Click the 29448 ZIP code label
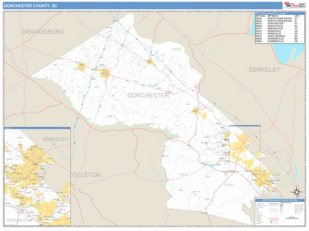Viewport: 309px width, 231px height. pos(177,49)
